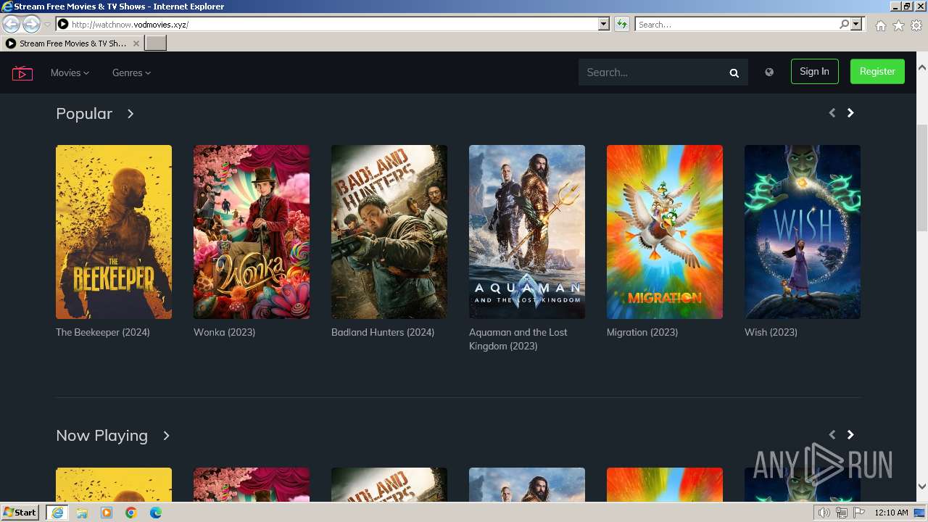Open the Windows Start menu
Viewport: 928px width, 522px height.
20,512
